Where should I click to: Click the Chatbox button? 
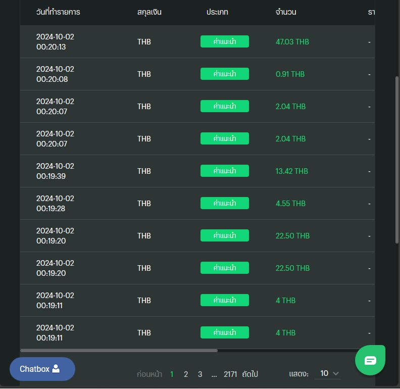tap(42, 369)
